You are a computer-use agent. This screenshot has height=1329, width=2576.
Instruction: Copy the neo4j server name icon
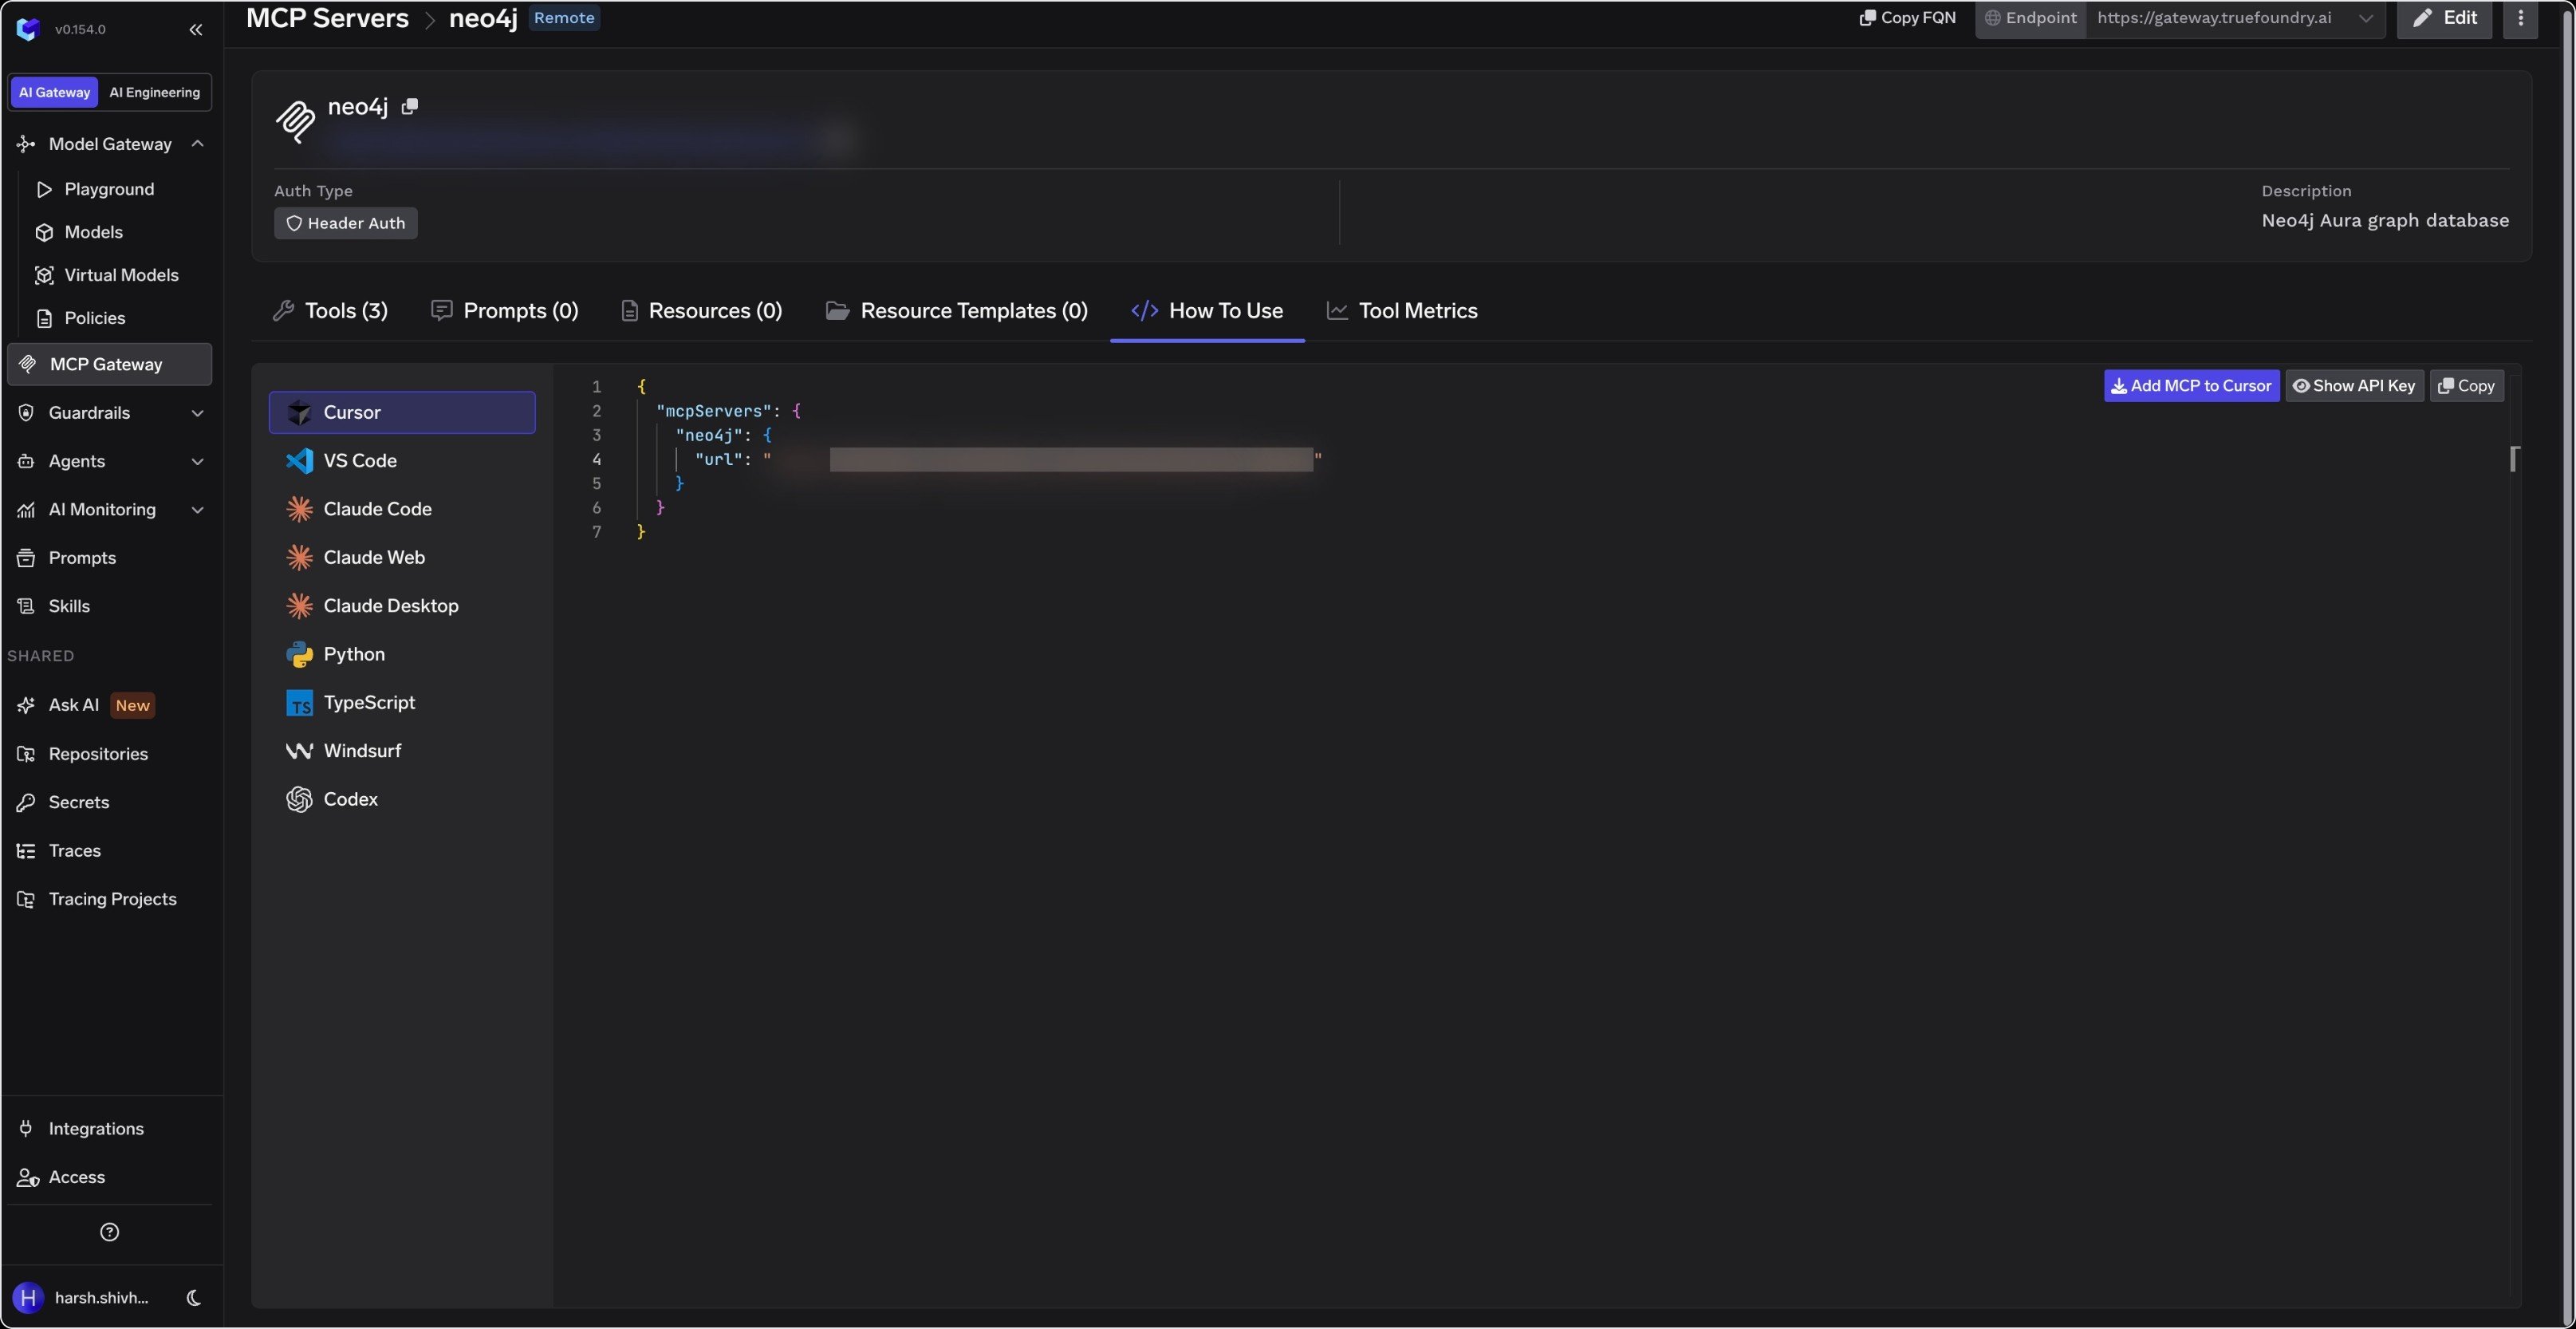[409, 107]
